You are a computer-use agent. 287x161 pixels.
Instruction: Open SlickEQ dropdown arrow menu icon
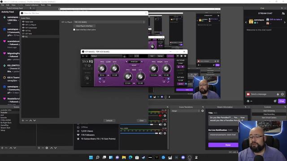point(185,56)
